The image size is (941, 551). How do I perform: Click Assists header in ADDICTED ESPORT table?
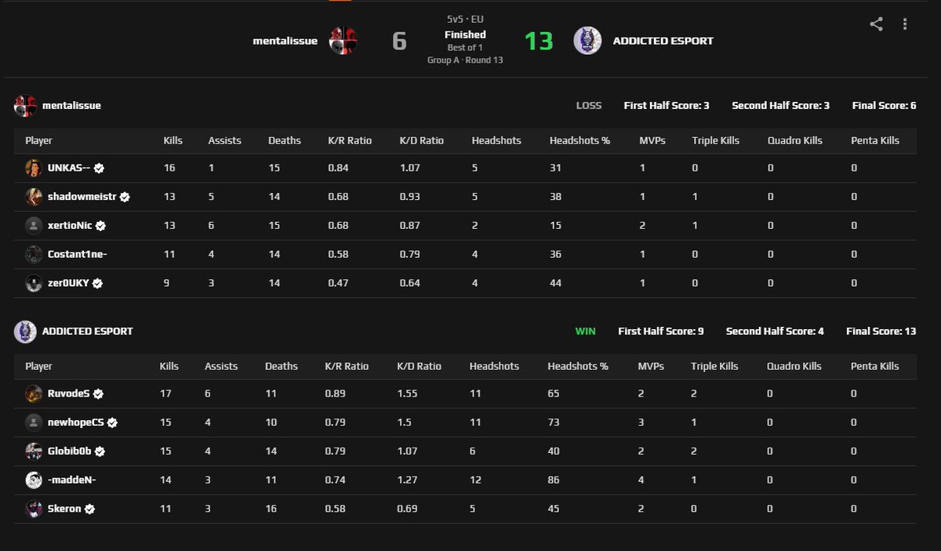(x=221, y=367)
